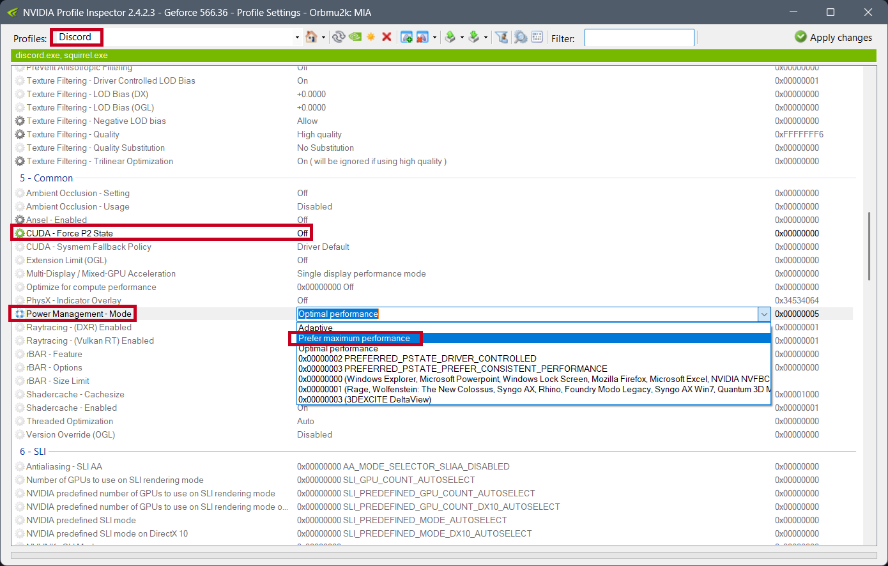This screenshot has height=566, width=888.
Task: Export profiles with the green up-arrow icon
Action: pos(450,37)
